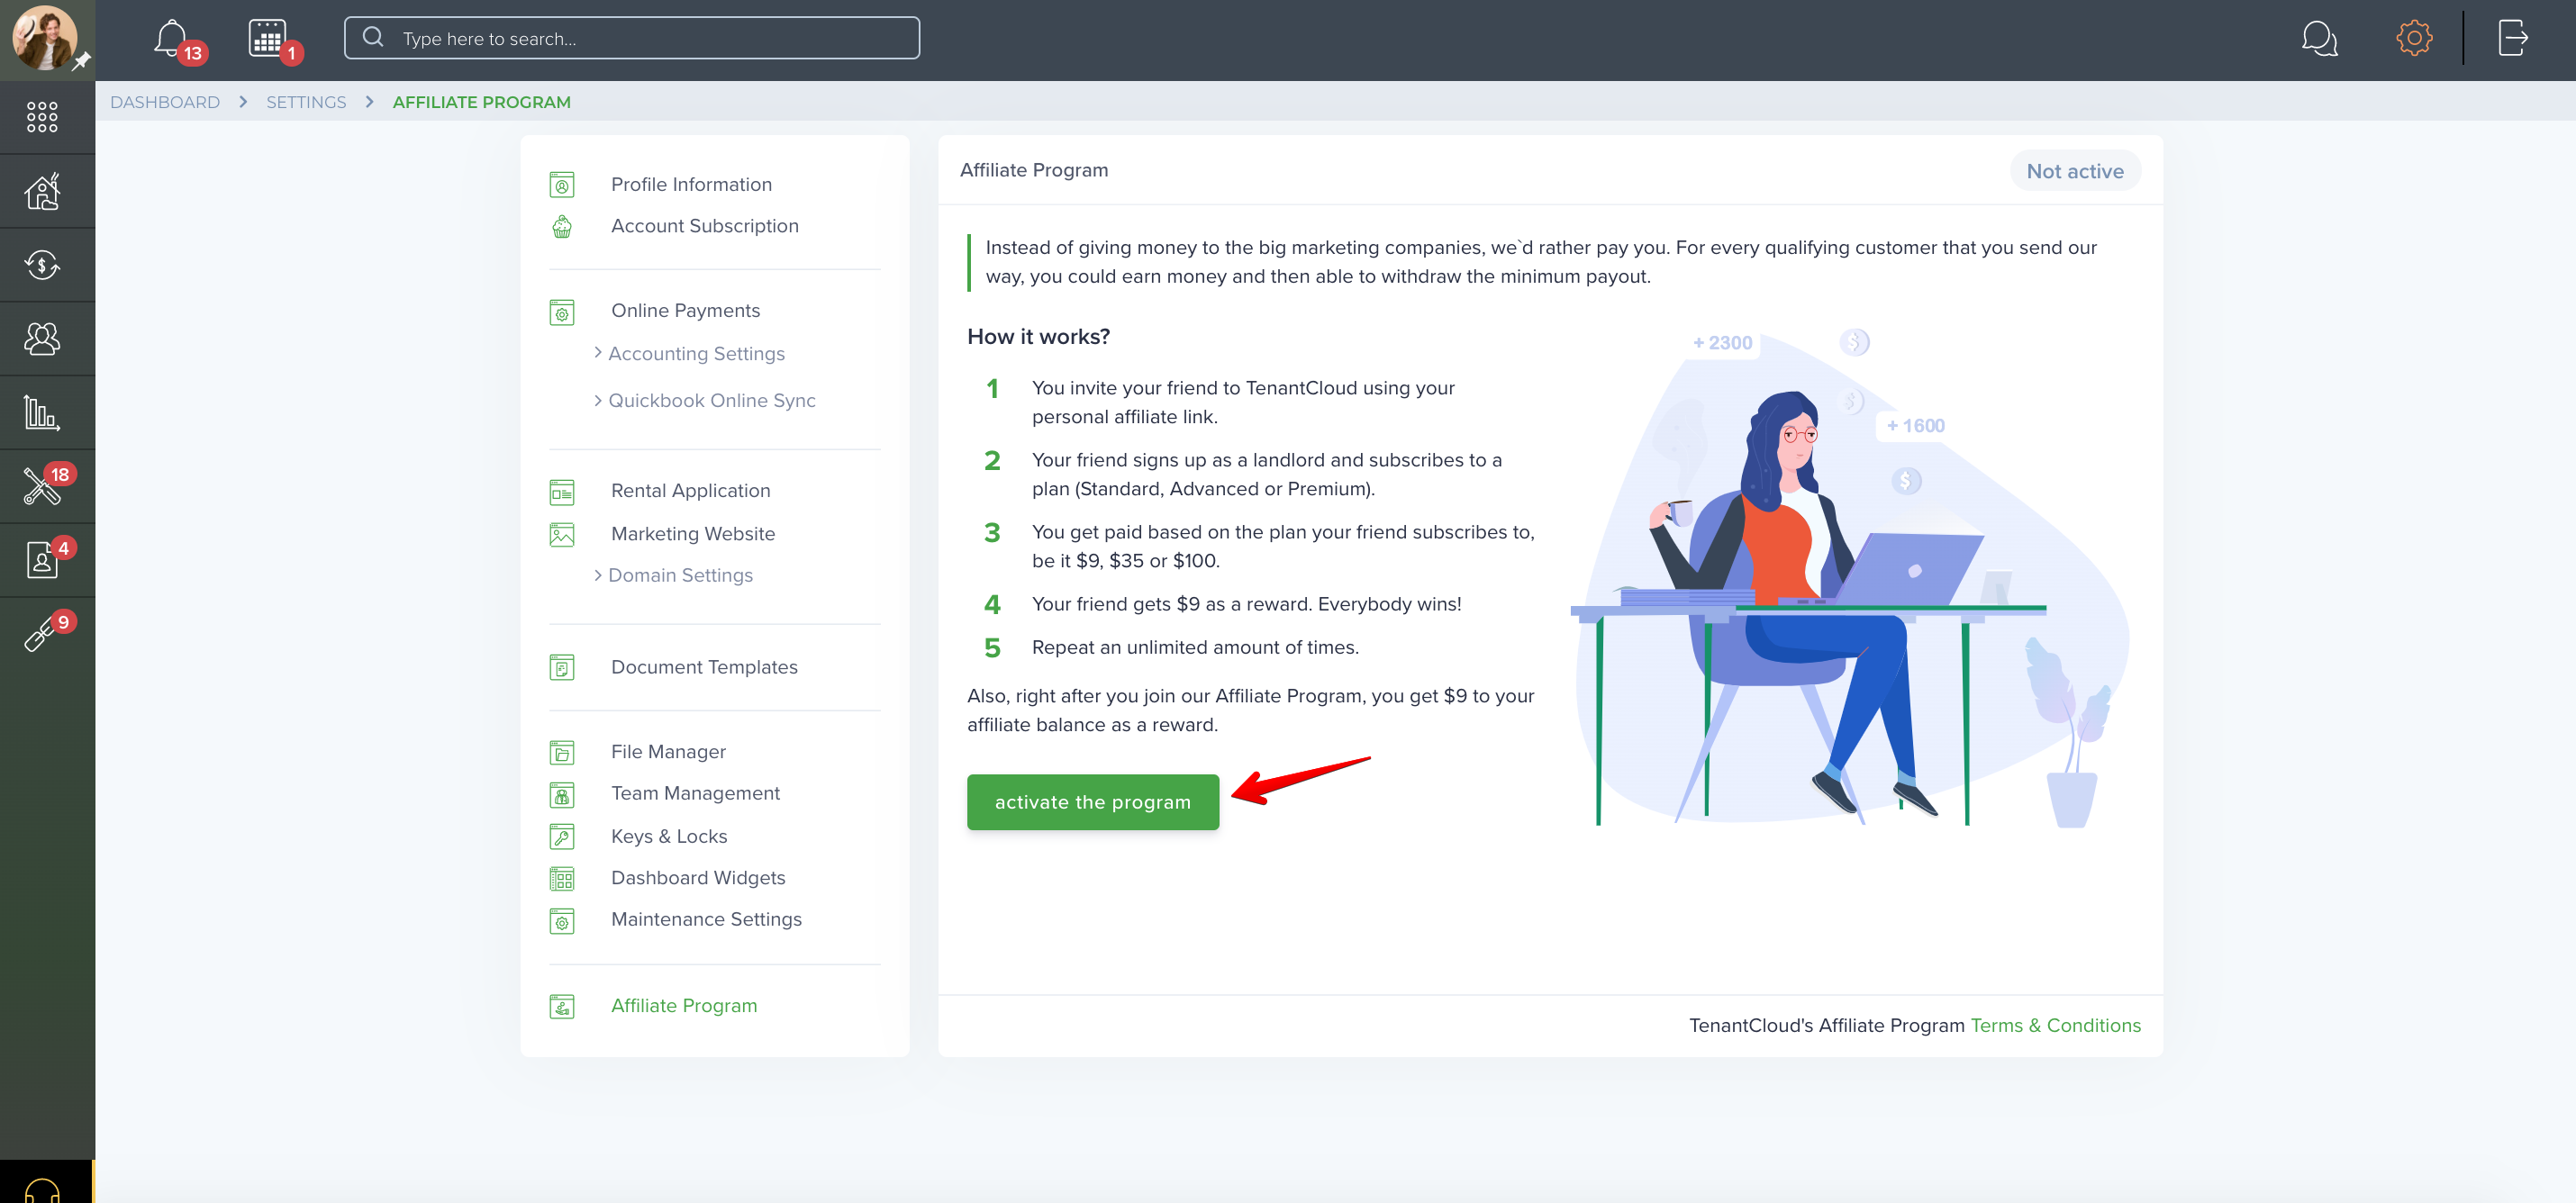This screenshot has width=2576, height=1203.
Task: Open the notifications bell
Action: click(171, 39)
